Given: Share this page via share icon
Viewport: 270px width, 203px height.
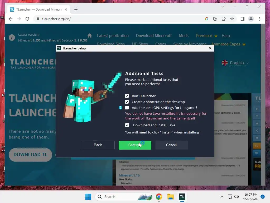Looking at the screenshot, I should (x=224, y=19).
